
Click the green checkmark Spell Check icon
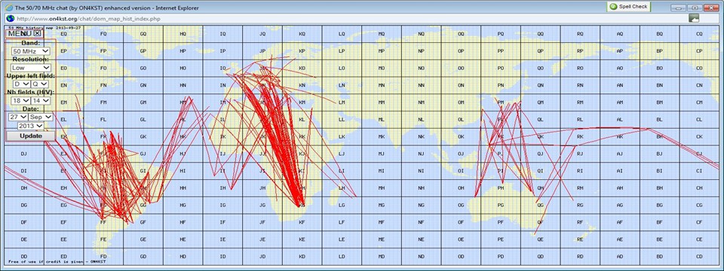coord(613,7)
